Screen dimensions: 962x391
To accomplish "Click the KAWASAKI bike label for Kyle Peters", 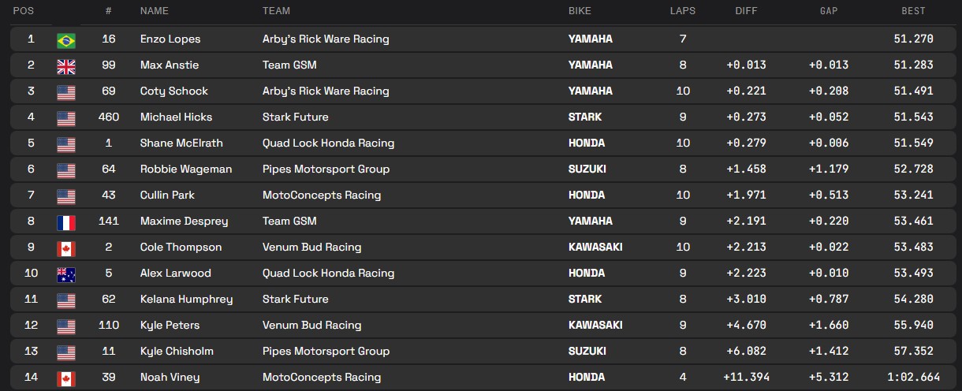I will pyautogui.click(x=595, y=326).
